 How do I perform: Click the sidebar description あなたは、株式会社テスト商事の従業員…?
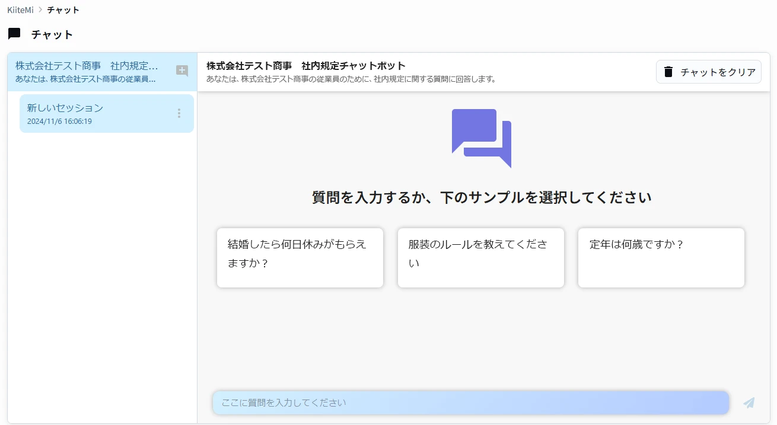[85, 79]
